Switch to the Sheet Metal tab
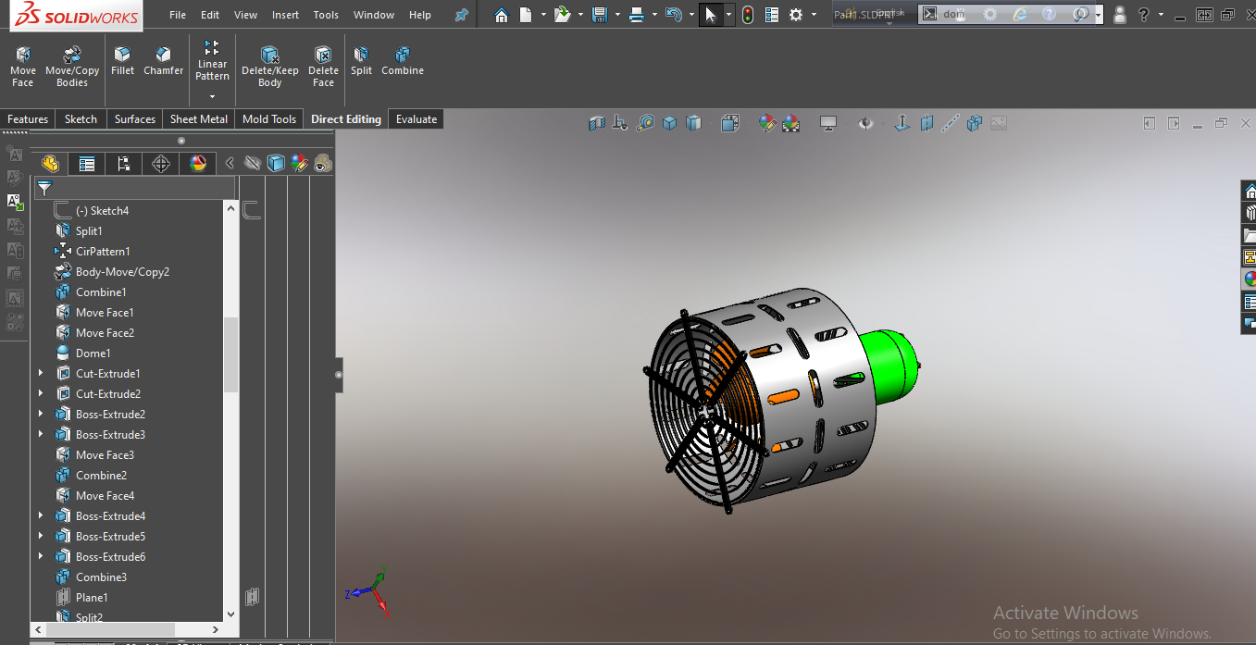Screen dimensions: 1256x645 tap(199, 119)
